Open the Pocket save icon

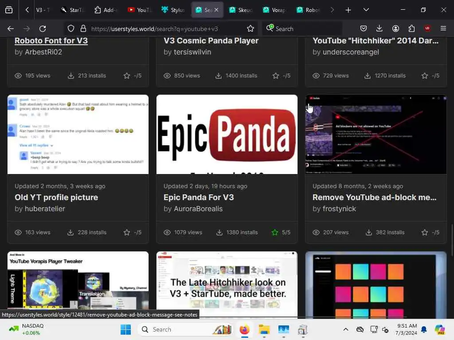coord(364,28)
